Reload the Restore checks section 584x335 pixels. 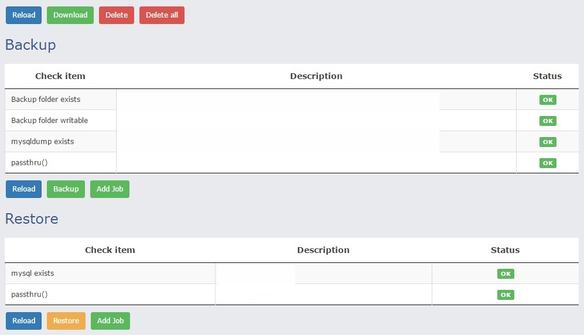(23, 321)
